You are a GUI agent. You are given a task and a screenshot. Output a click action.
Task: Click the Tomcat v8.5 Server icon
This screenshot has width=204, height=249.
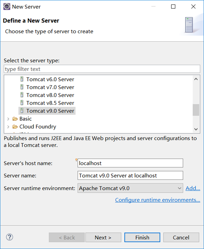point(22,103)
